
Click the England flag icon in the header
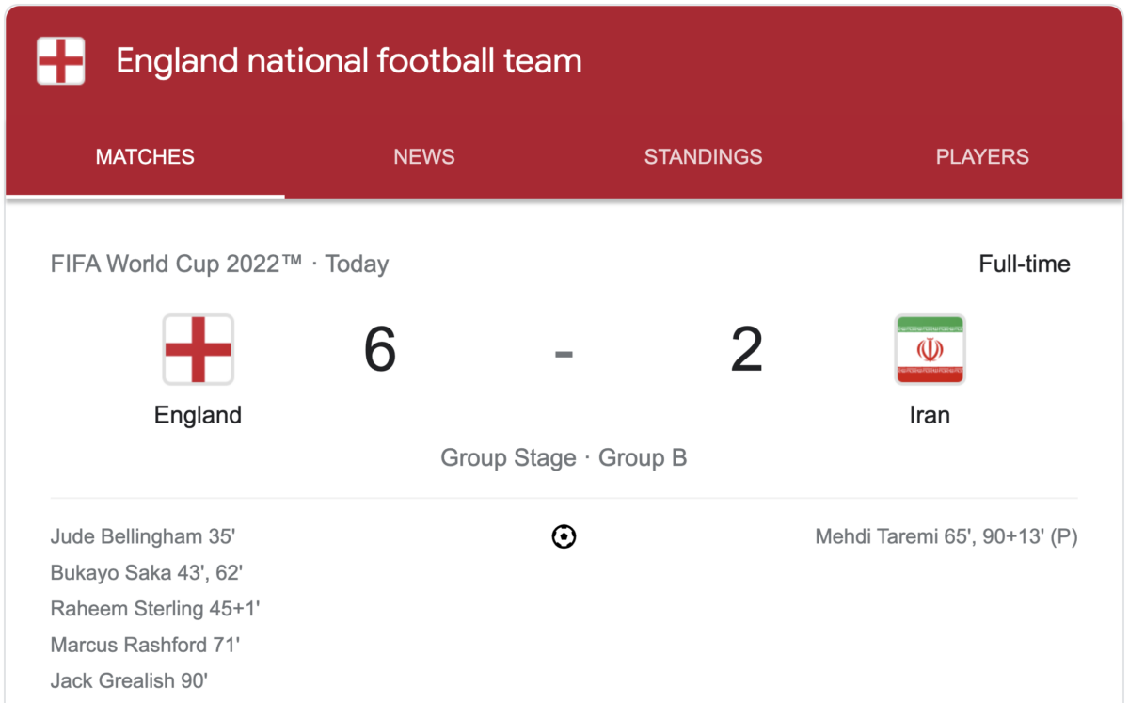click(x=61, y=61)
